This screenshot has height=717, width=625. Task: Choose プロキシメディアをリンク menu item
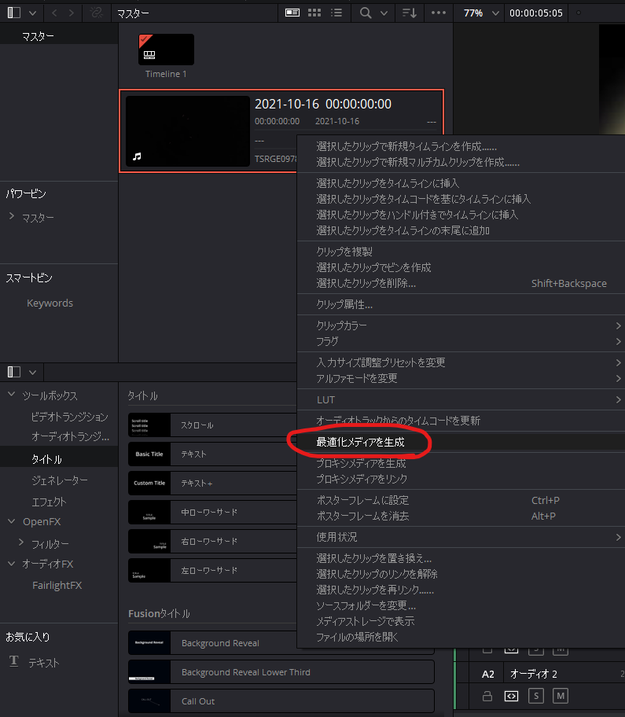point(461,479)
